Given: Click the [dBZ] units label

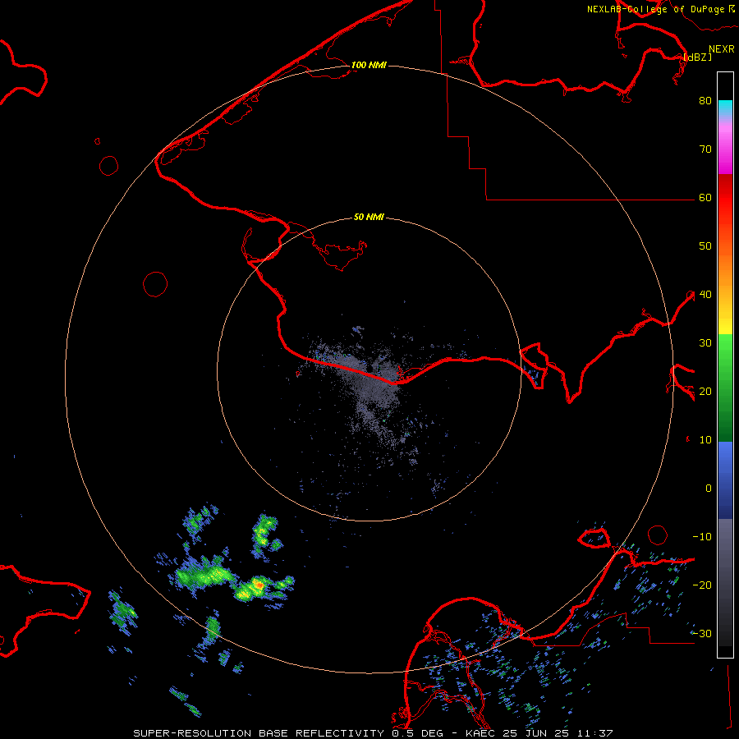Looking at the screenshot, I should pos(697,57).
